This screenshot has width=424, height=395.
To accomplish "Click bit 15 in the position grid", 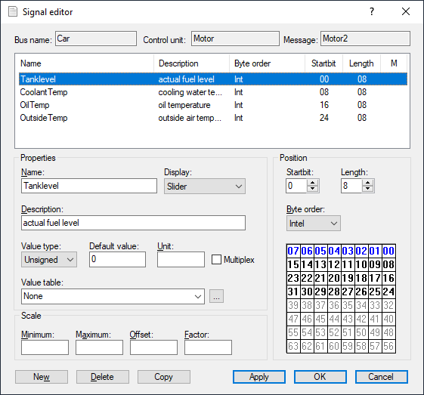I will point(293,264).
